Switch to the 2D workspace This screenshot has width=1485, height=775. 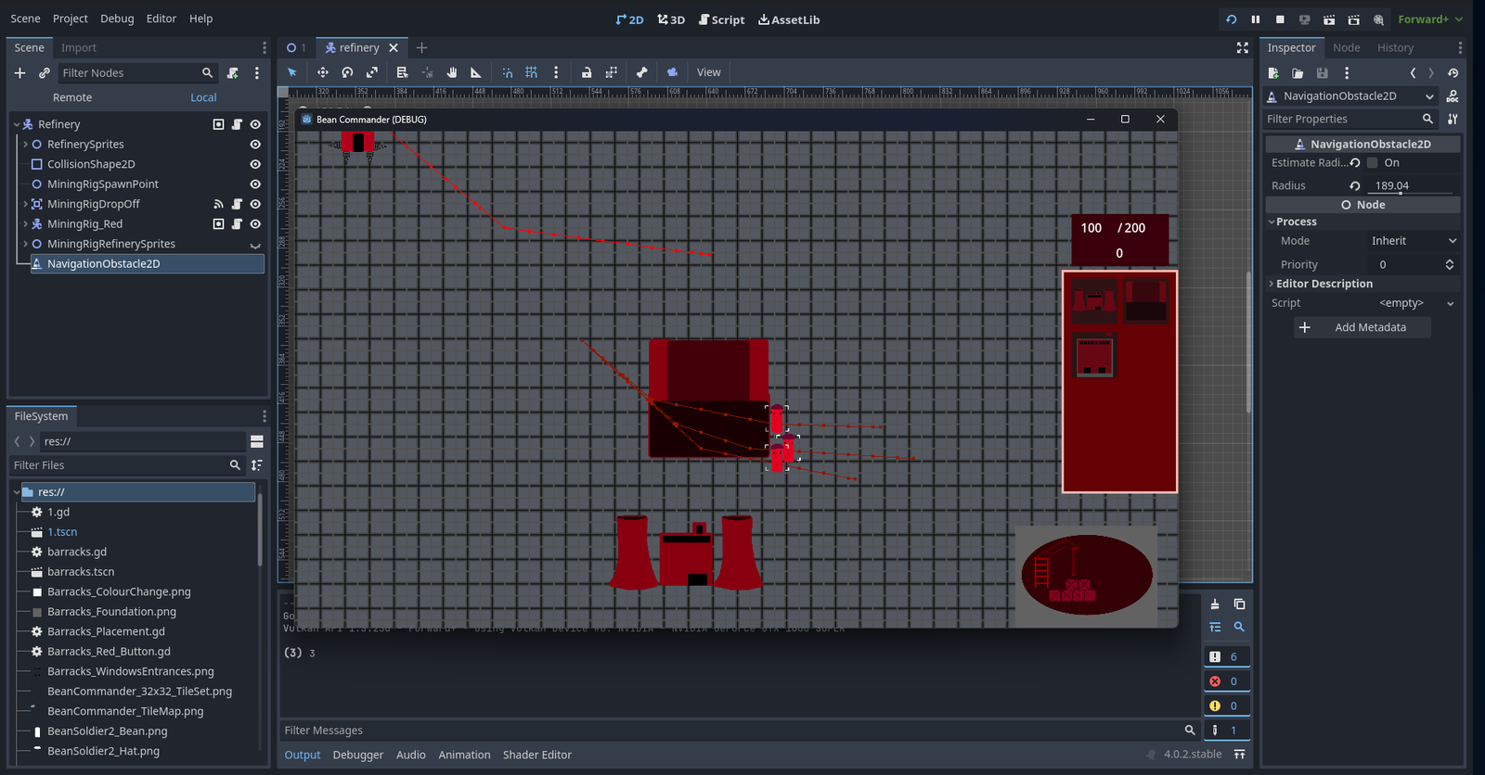(x=629, y=19)
